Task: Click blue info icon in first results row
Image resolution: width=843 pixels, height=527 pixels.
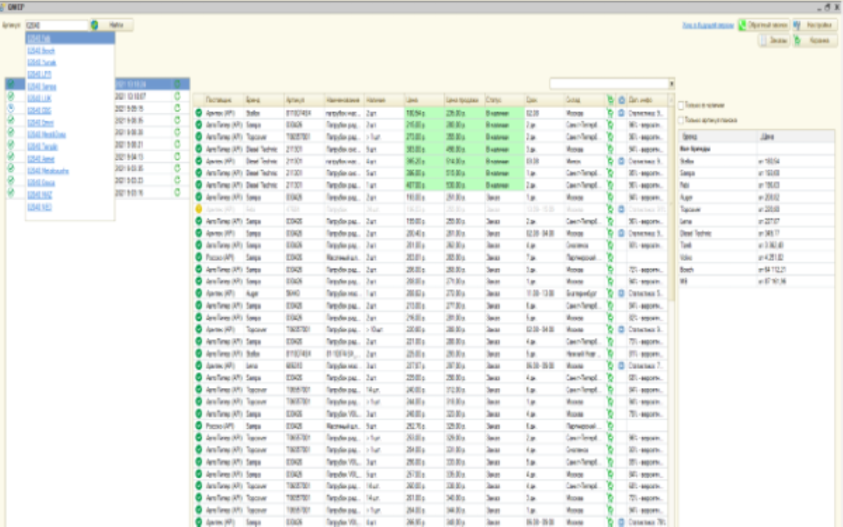Action: click(621, 113)
